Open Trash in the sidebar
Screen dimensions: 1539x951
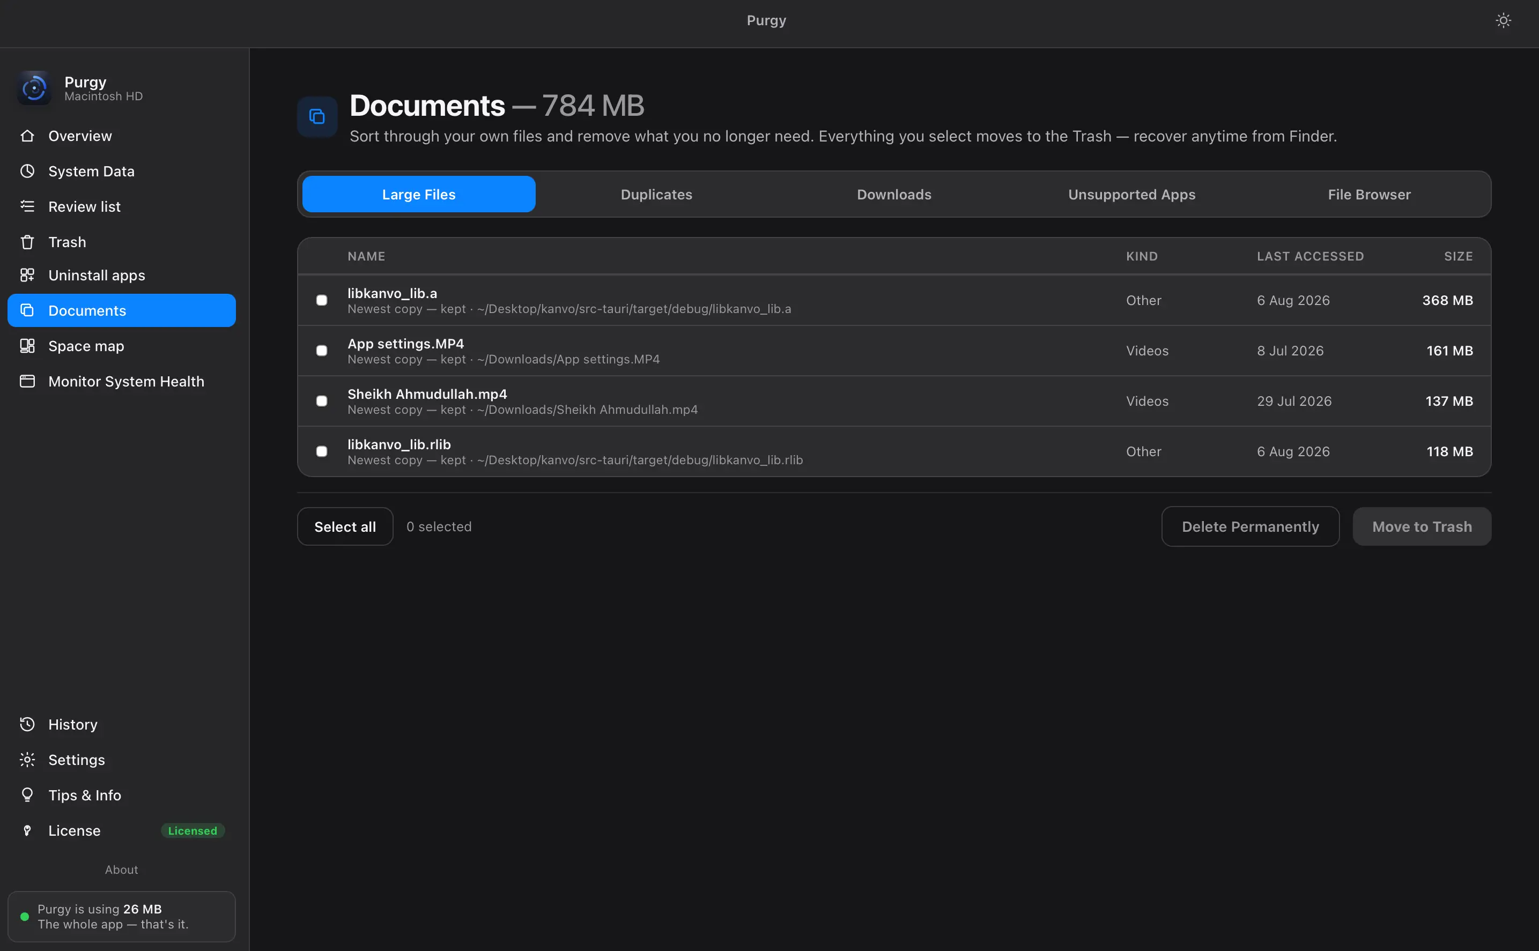[x=121, y=242]
